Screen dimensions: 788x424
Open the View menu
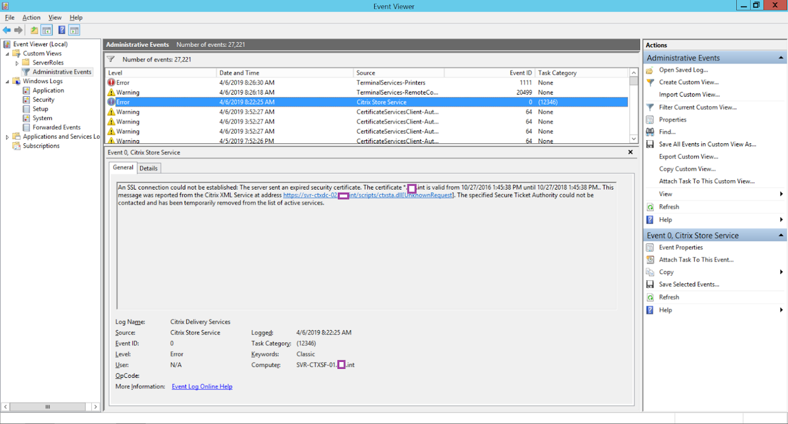pos(55,17)
